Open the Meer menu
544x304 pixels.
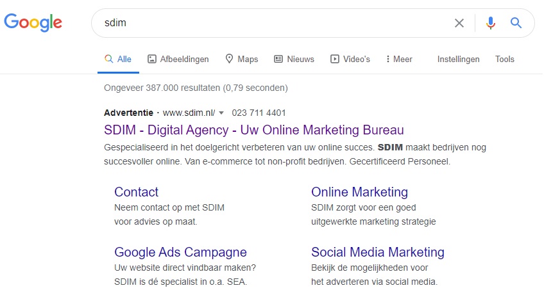[x=399, y=60]
